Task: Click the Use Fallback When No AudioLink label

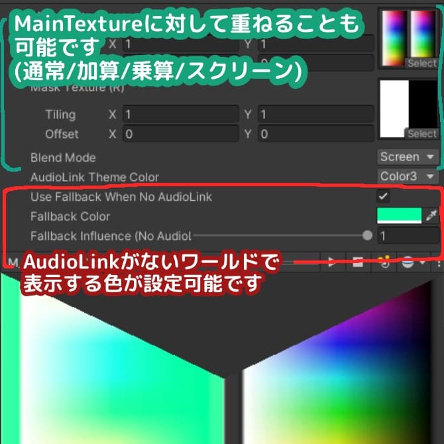Action: (x=121, y=197)
